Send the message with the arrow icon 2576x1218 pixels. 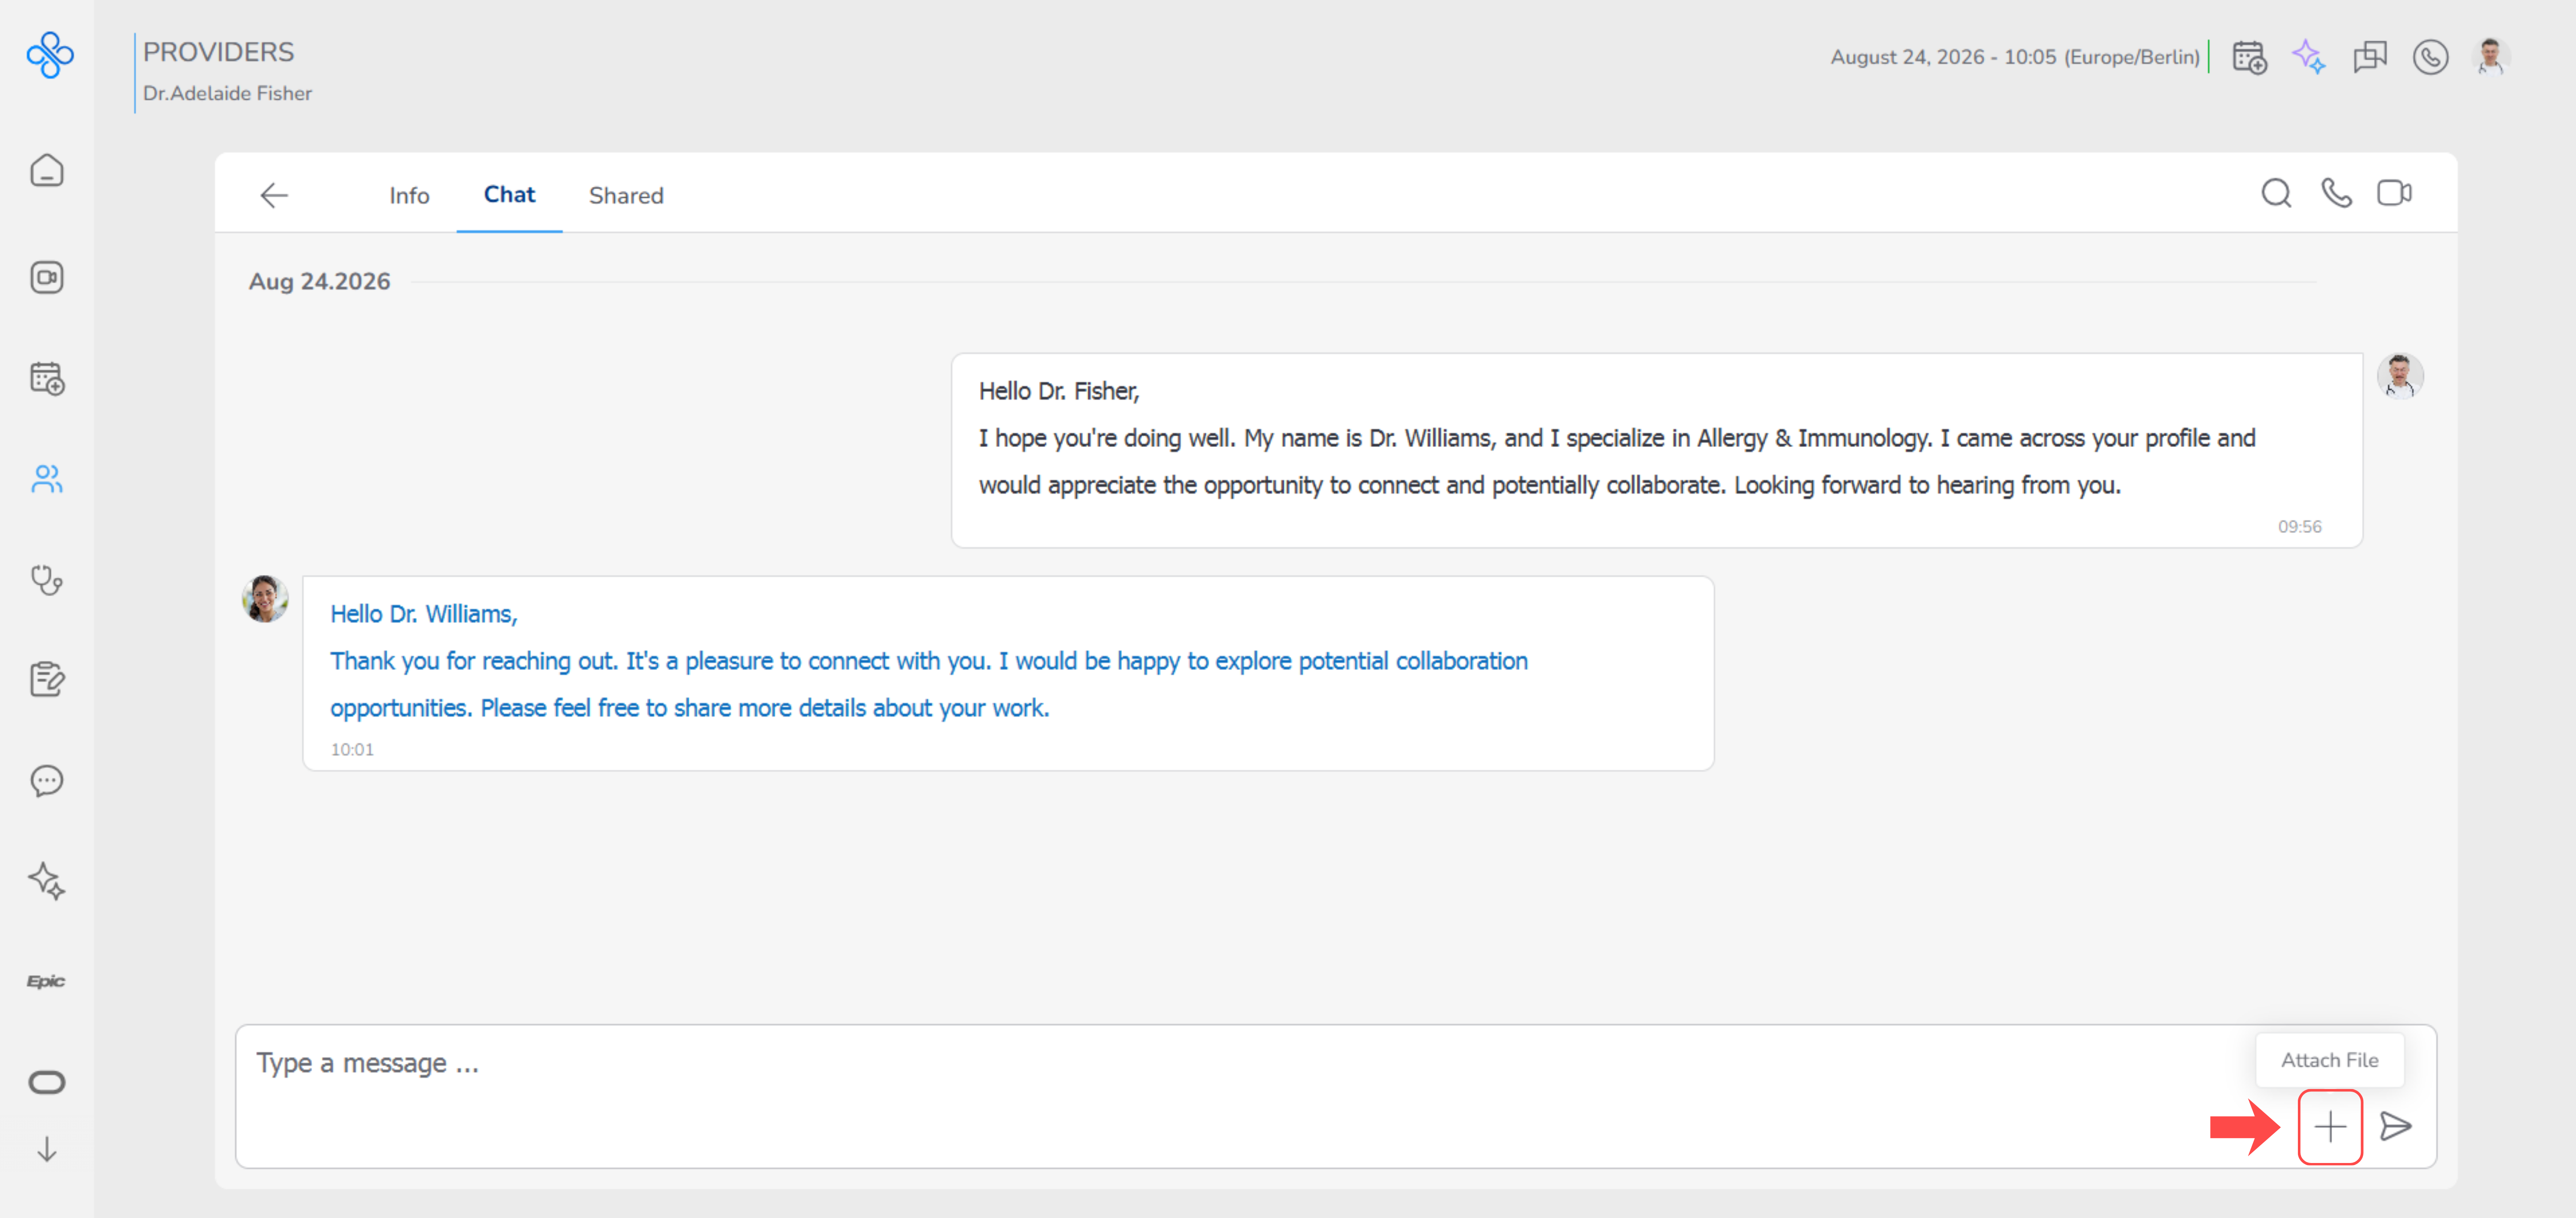click(2395, 1126)
